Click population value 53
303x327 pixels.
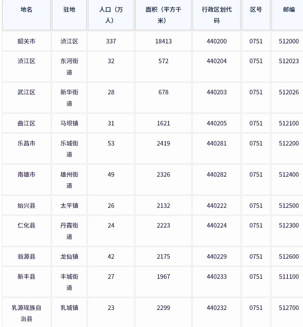111,143
